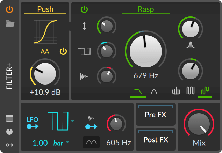Open the Post FX chain

click(x=156, y=140)
